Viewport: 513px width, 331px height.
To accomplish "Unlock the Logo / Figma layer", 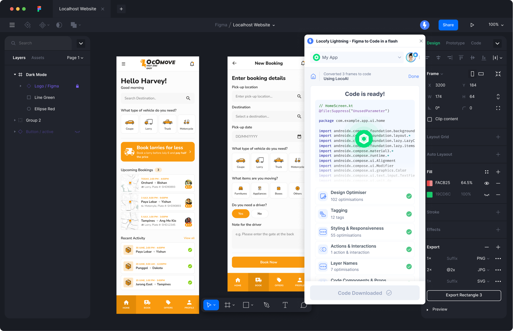I will (x=77, y=86).
